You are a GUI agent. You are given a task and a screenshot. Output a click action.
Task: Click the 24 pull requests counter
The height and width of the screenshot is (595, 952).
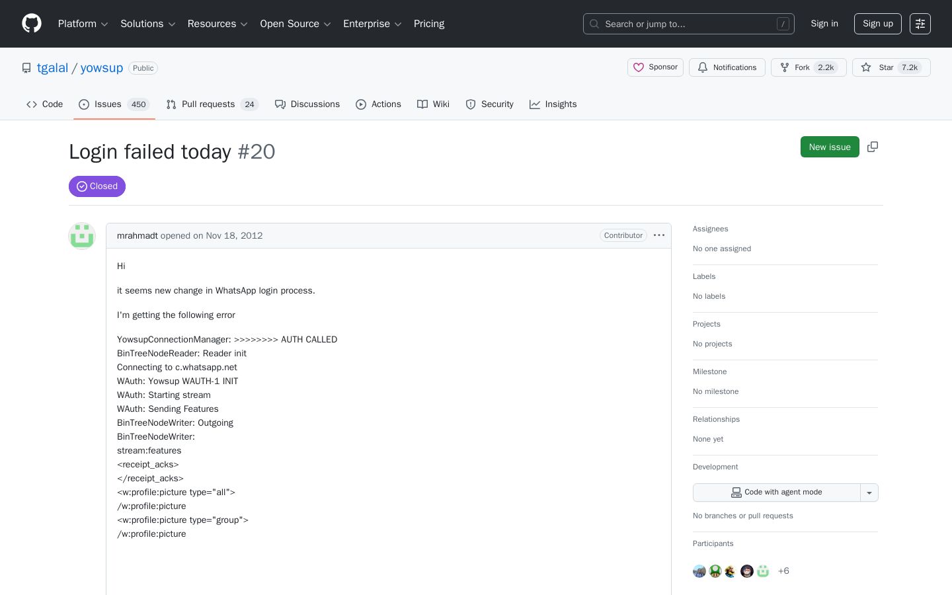click(x=249, y=104)
